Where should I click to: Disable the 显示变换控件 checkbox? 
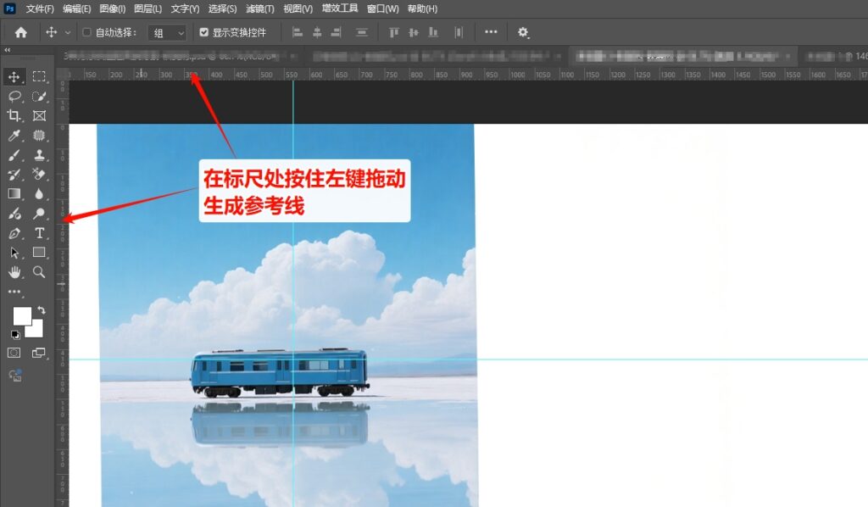[x=203, y=32]
